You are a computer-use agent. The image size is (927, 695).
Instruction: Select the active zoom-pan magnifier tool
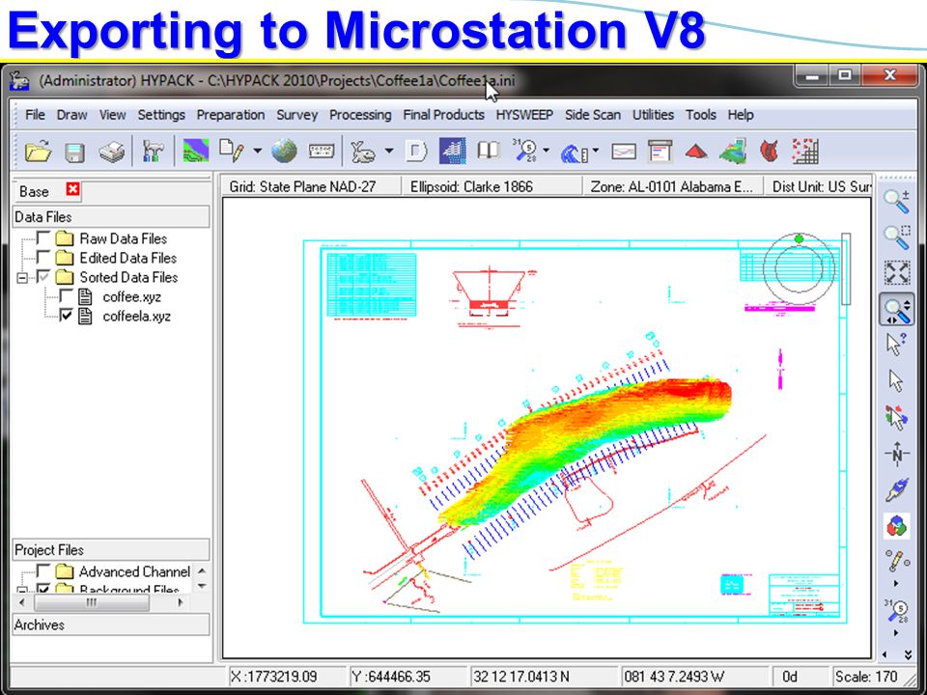897,309
